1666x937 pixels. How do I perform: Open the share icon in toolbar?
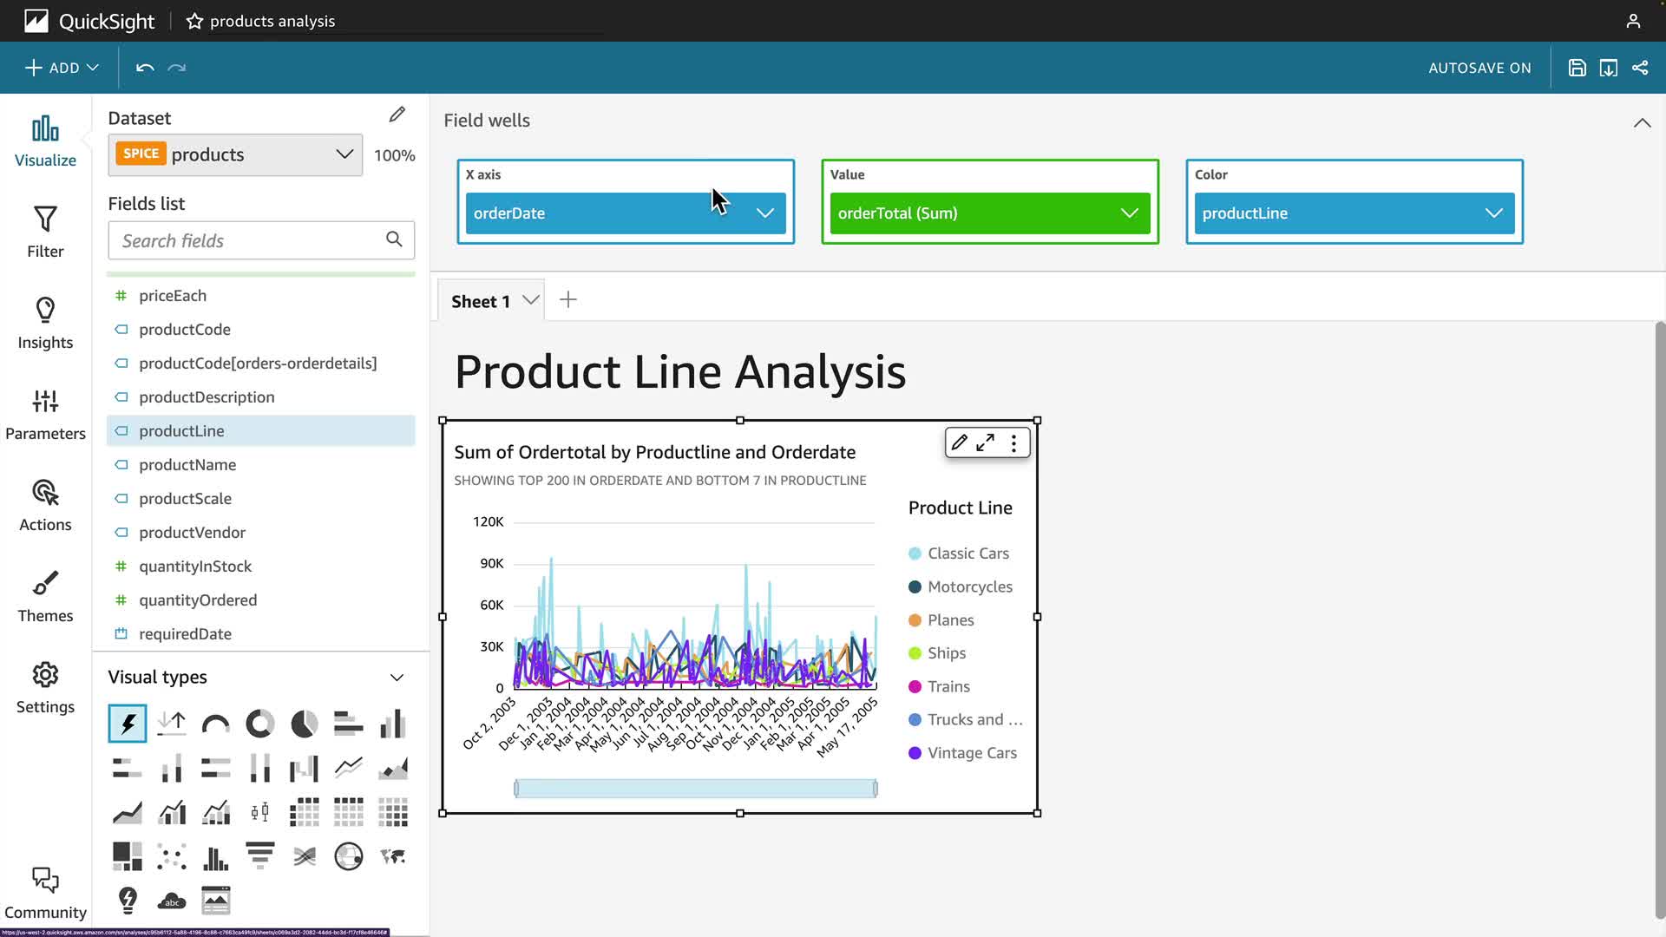point(1640,68)
